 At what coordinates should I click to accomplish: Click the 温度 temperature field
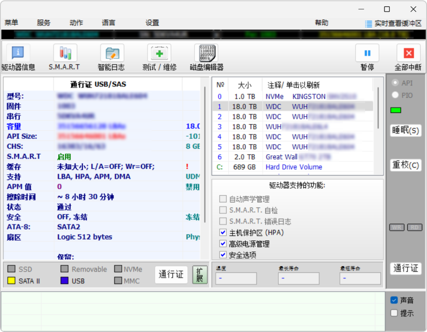[236, 278]
